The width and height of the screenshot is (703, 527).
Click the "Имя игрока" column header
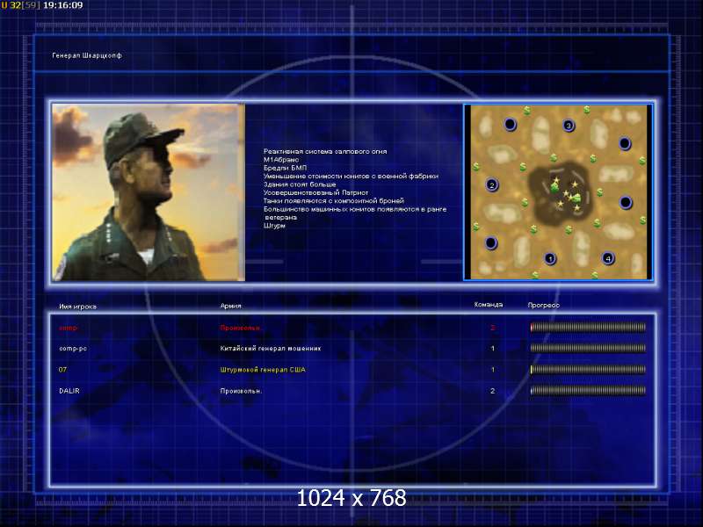77,307
